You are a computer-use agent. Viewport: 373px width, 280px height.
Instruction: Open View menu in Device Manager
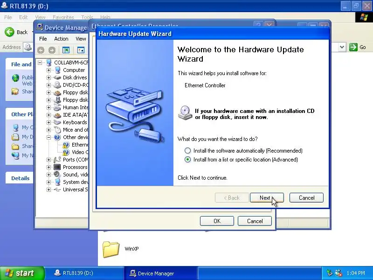point(81,39)
